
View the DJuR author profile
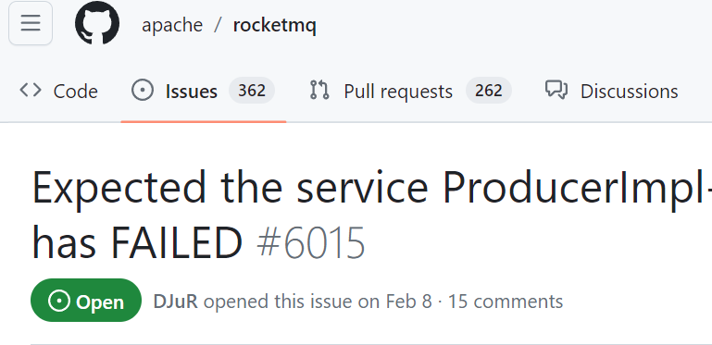pos(175,301)
